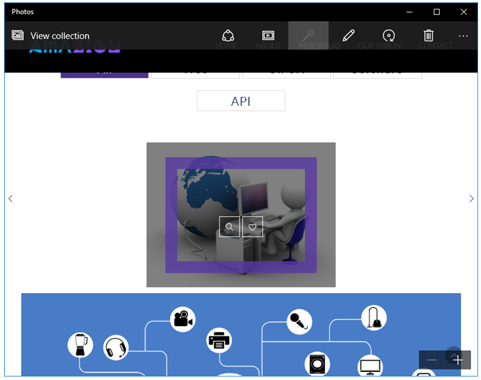Apply Enhance with magic wand icon
Viewport: 481px width, 380px height.
tap(308, 36)
